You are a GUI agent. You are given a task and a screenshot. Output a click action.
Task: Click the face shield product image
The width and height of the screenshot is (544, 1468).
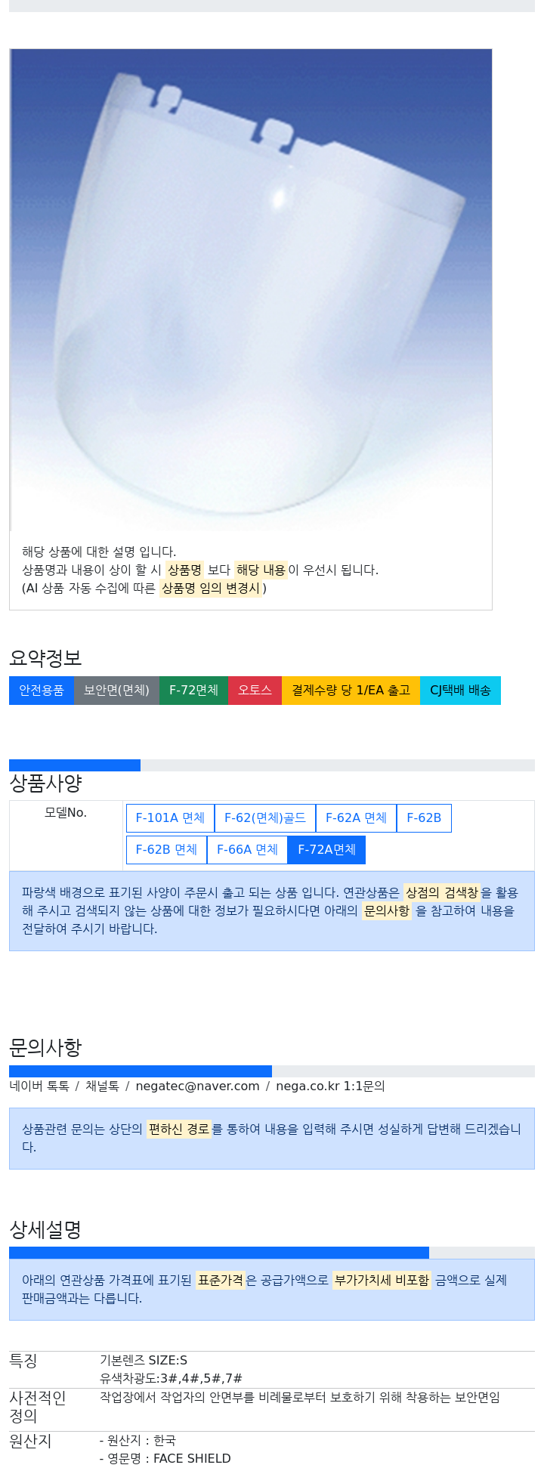251,290
